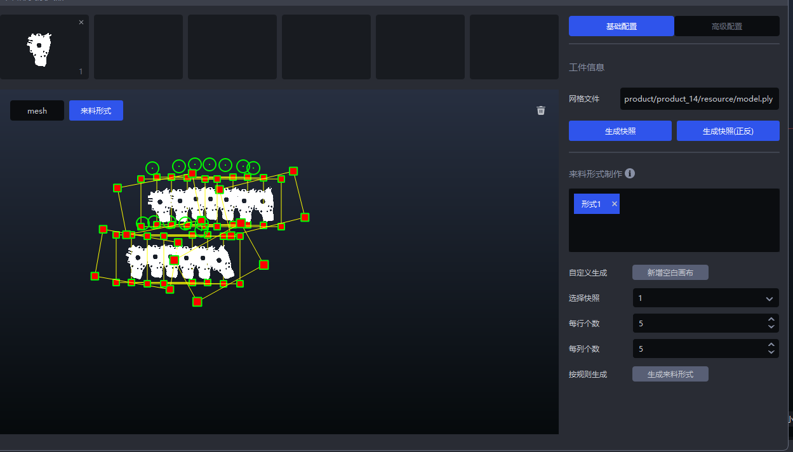Open the 选择快照 dropdown
793x452 pixels.
tap(705, 298)
